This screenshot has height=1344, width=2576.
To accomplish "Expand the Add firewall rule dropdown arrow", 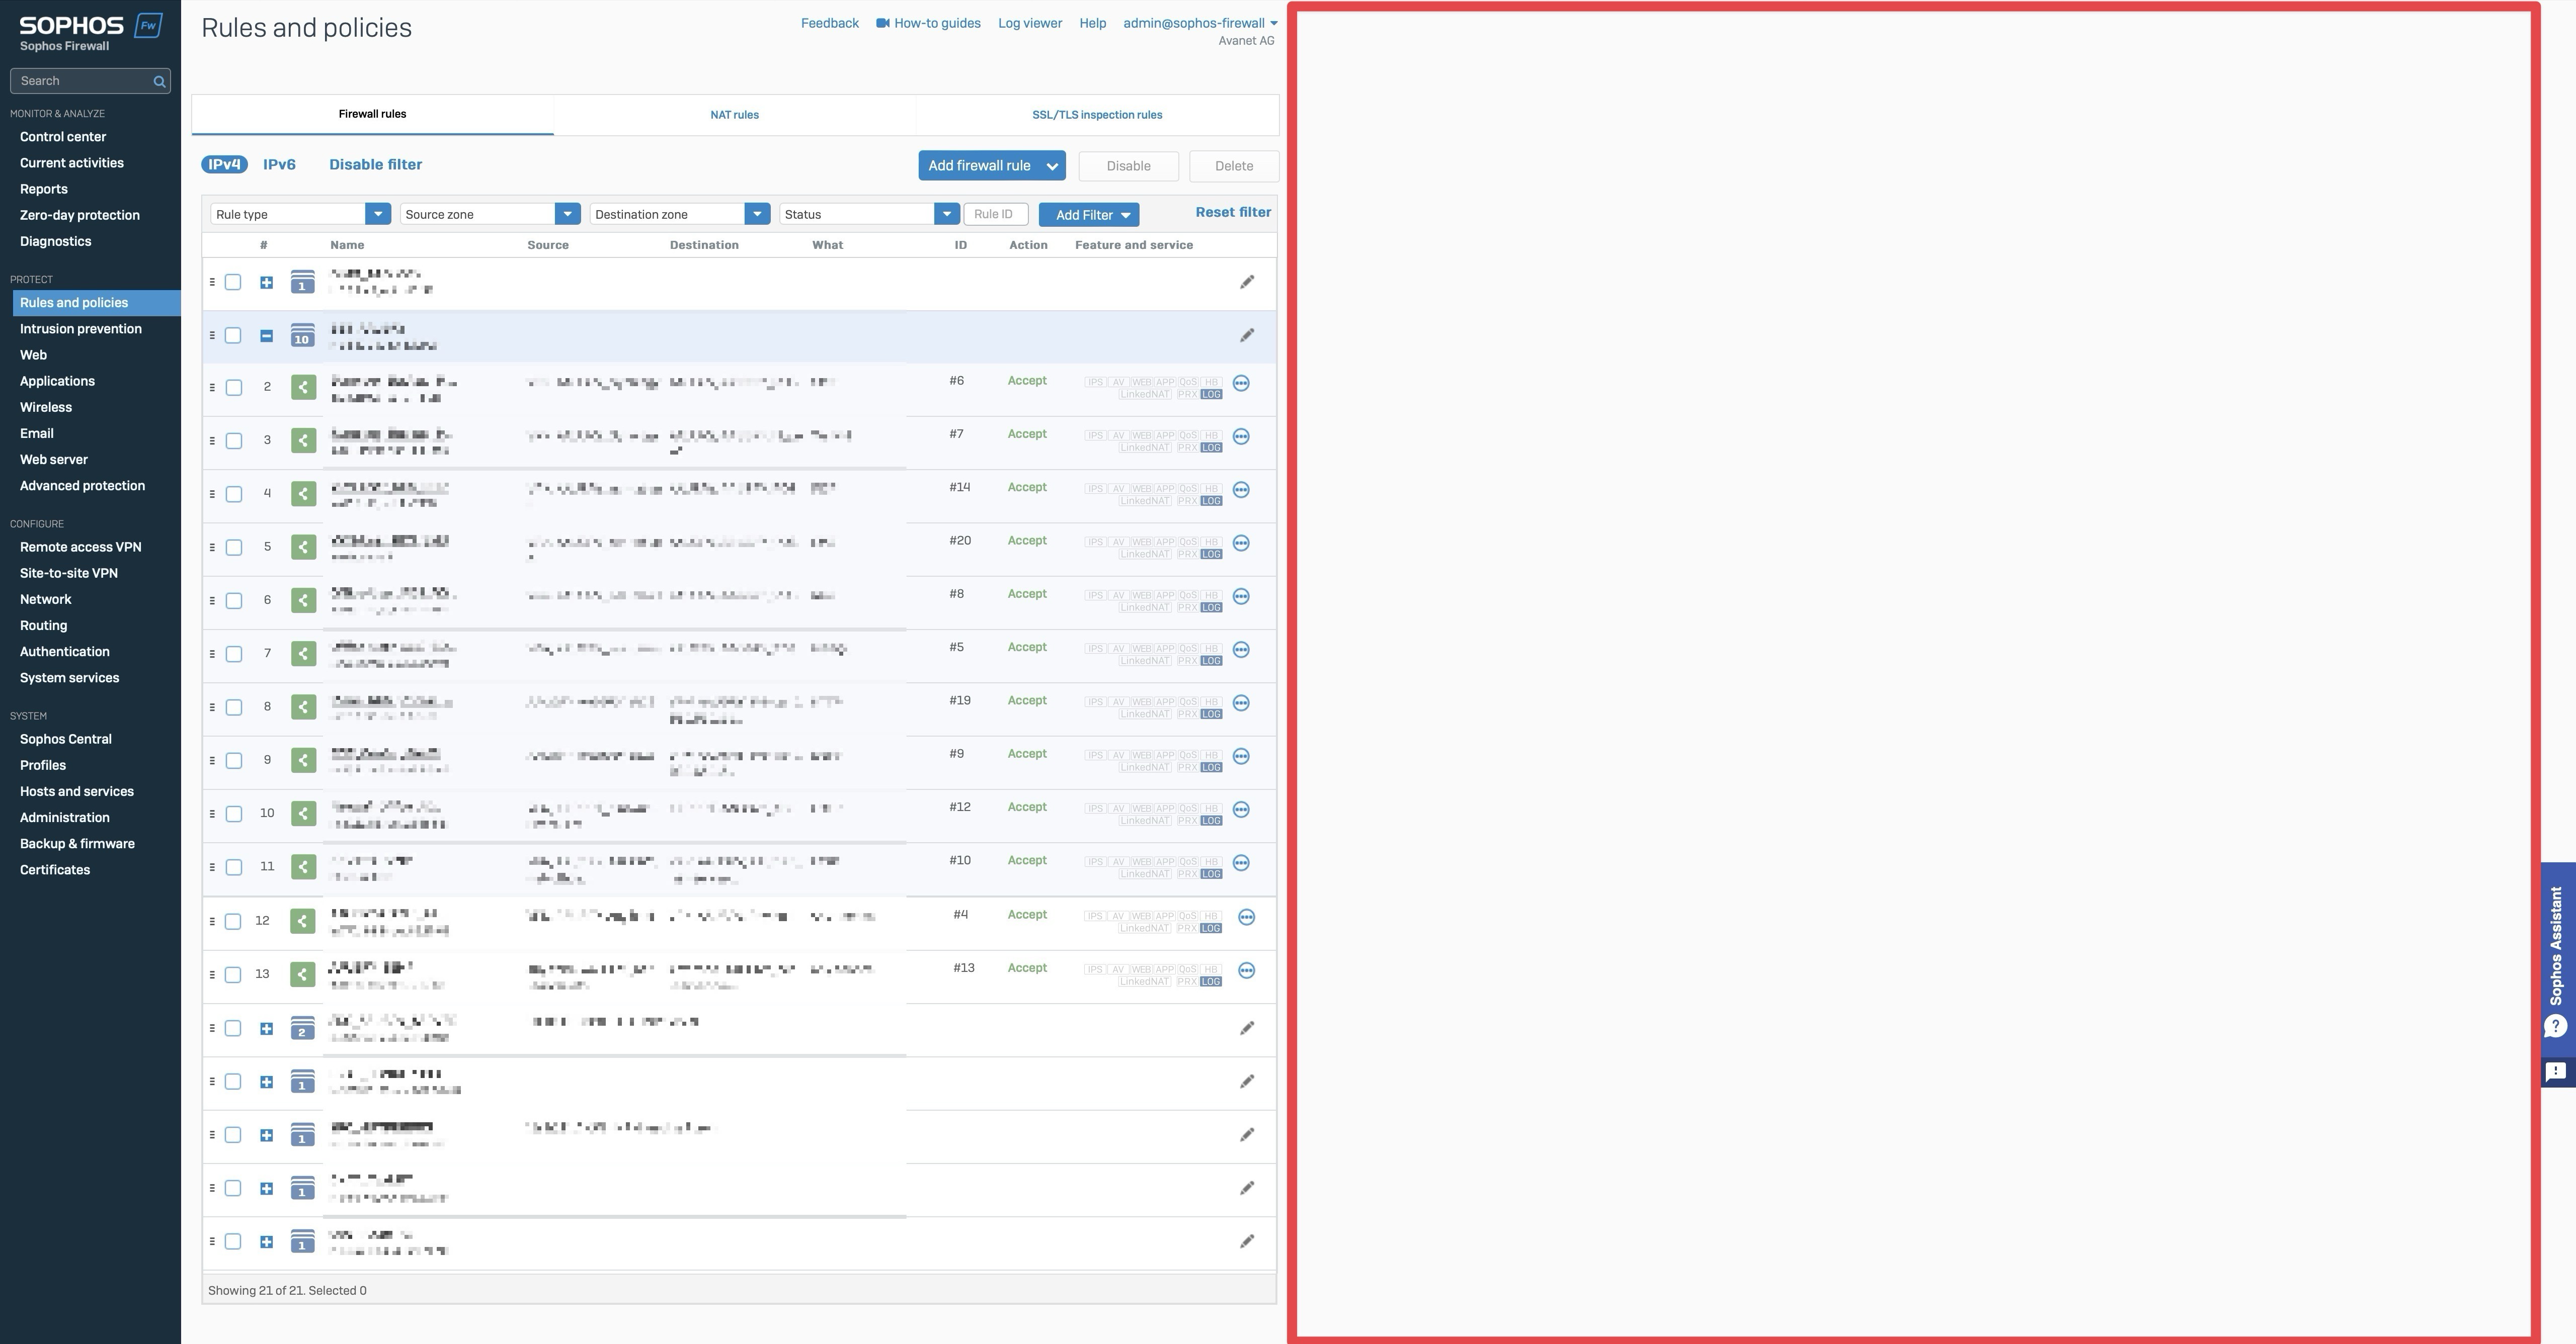I will (1052, 167).
